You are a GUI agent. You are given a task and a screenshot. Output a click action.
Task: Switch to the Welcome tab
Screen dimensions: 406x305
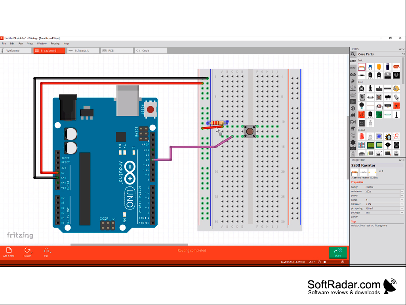[x=16, y=51]
